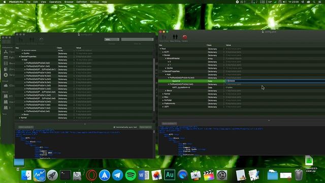Screen dimensions: 325x183
Task: Click button left of sync text checkbox
Action: click(26, 127)
